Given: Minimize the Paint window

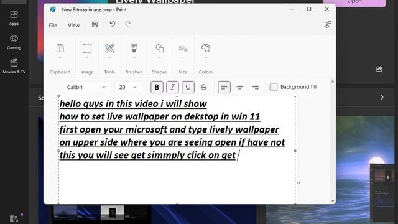Looking at the screenshot, I should [x=292, y=9].
